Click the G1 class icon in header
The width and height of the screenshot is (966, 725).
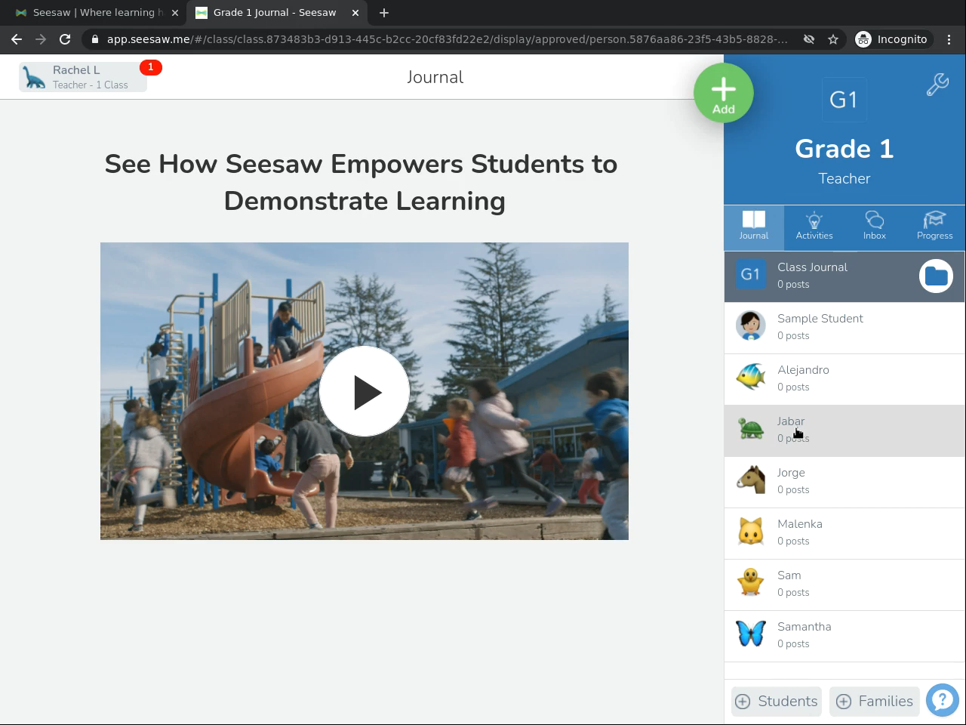pyautogui.click(x=844, y=100)
